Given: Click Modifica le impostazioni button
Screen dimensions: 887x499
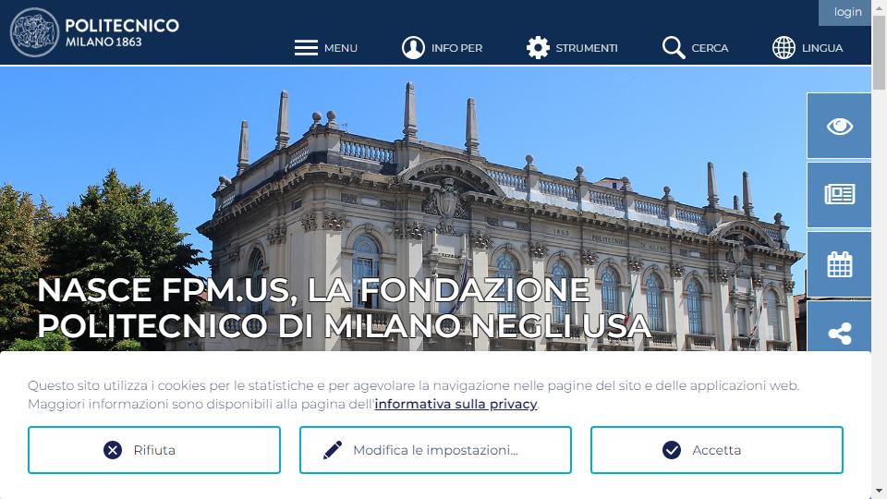Looking at the screenshot, I should (435, 450).
